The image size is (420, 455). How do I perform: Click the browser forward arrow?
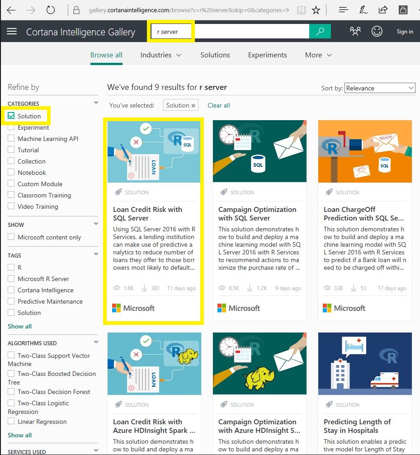[31, 10]
